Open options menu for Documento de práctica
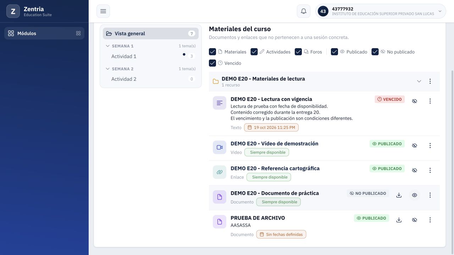Viewport: 454px width, 255px height. pos(430,195)
